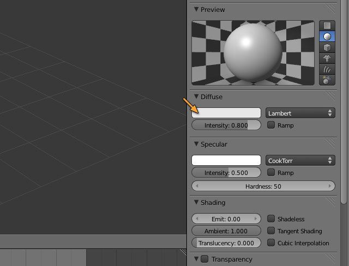The height and width of the screenshot is (266, 349).
Task: Select the sphere preview type
Action: (327, 37)
